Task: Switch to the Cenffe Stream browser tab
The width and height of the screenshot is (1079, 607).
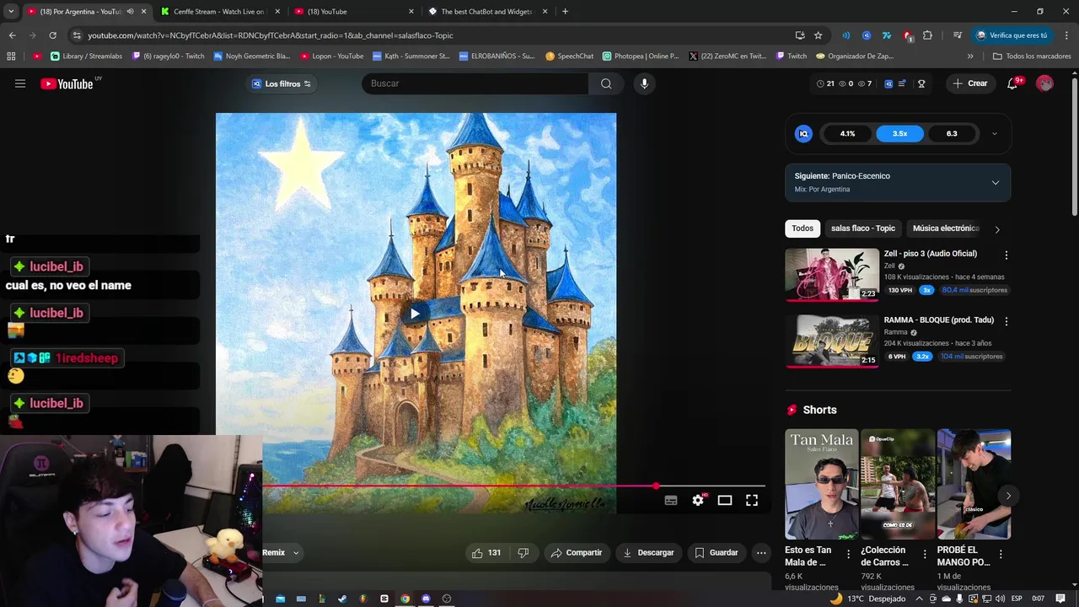Action: (218, 12)
